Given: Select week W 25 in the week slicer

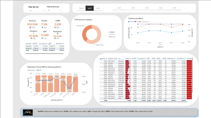Looking at the screenshot, I should pos(147,8).
